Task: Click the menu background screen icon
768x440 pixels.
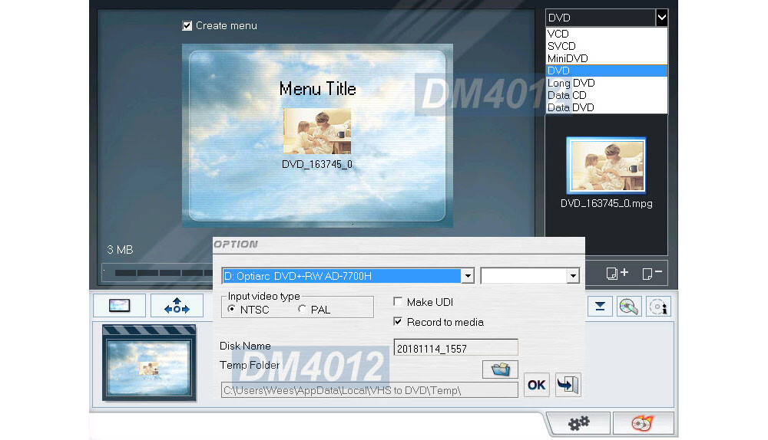Action: (120, 306)
